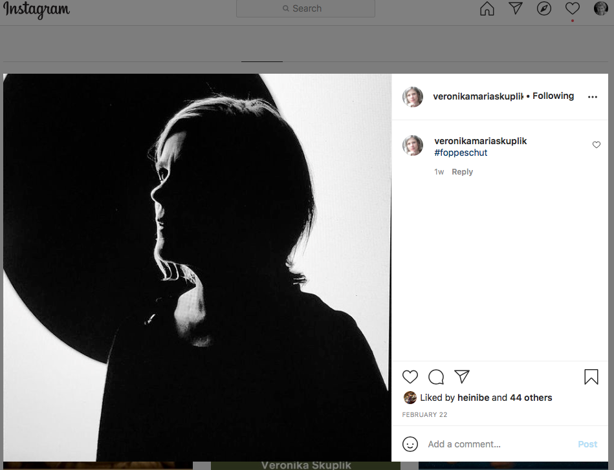Click the Post comment button
The image size is (614, 470).
click(587, 444)
